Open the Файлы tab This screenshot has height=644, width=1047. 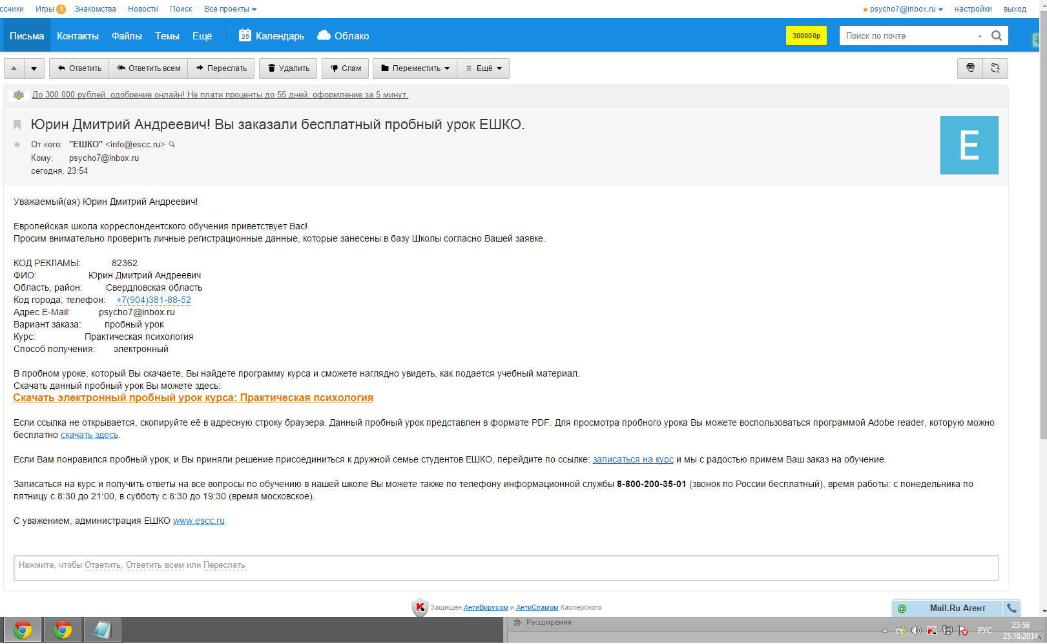127,36
